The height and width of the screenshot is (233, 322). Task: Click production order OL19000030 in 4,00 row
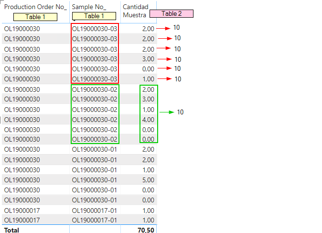[22, 120]
